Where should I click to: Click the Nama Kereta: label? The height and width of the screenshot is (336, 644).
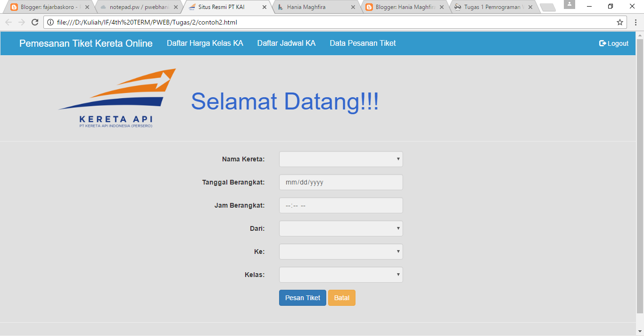tap(243, 159)
